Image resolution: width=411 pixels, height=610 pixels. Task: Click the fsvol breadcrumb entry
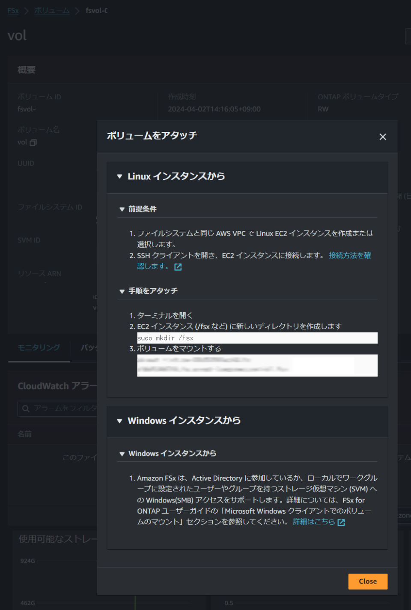point(95,11)
